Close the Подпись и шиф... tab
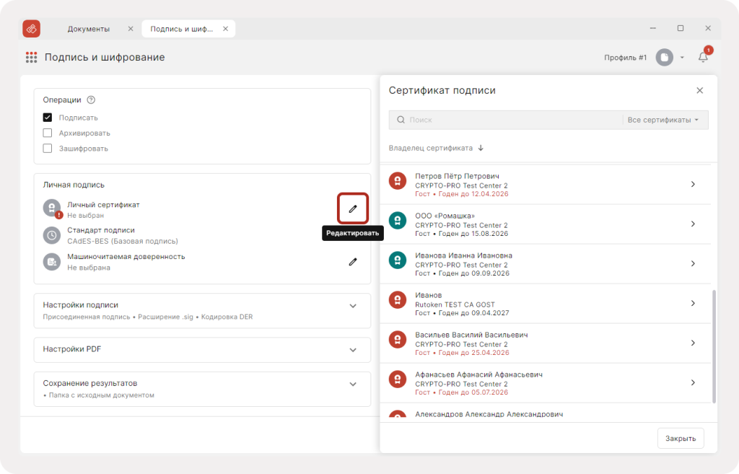Screen dimensions: 739x474 [x=225, y=29]
